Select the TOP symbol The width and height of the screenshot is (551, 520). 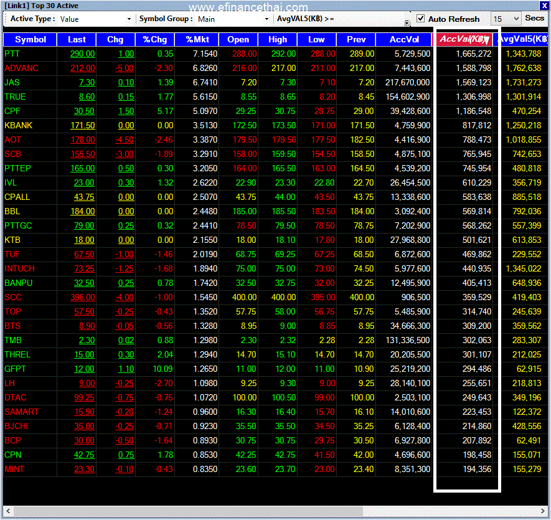click(x=12, y=312)
